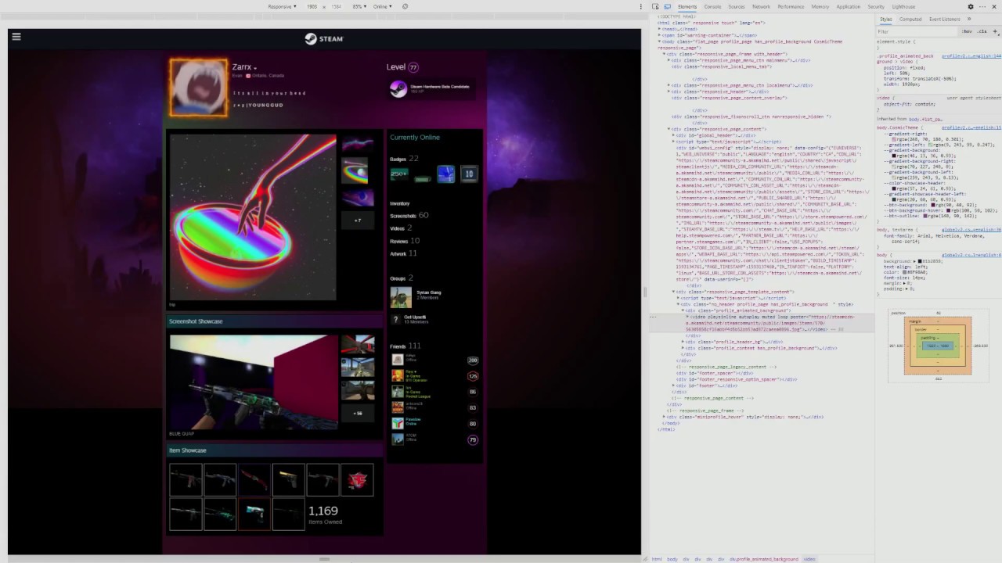Toggle the .cls class editor button

point(982,31)
